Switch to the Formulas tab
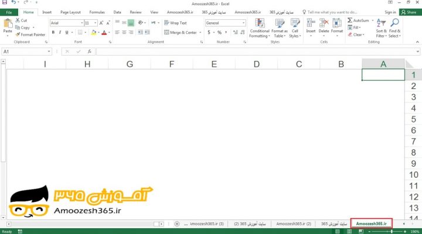The image size is (422, 234). coord(97,12)
